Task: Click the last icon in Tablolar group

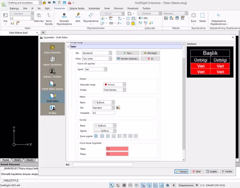Action: point(182,18)
